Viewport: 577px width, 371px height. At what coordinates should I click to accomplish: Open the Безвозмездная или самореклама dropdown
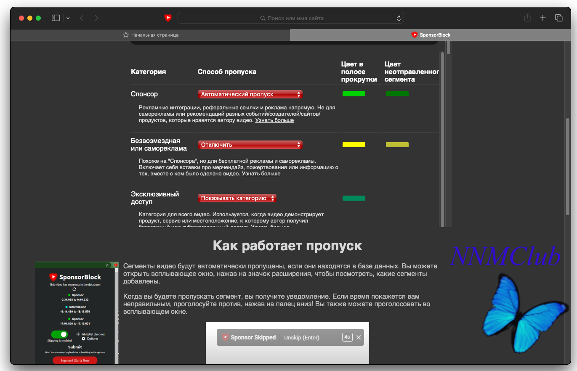coord(250,145)
